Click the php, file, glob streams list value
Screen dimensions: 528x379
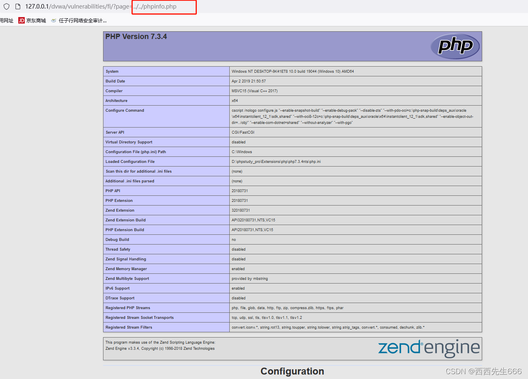coord(287,308)
